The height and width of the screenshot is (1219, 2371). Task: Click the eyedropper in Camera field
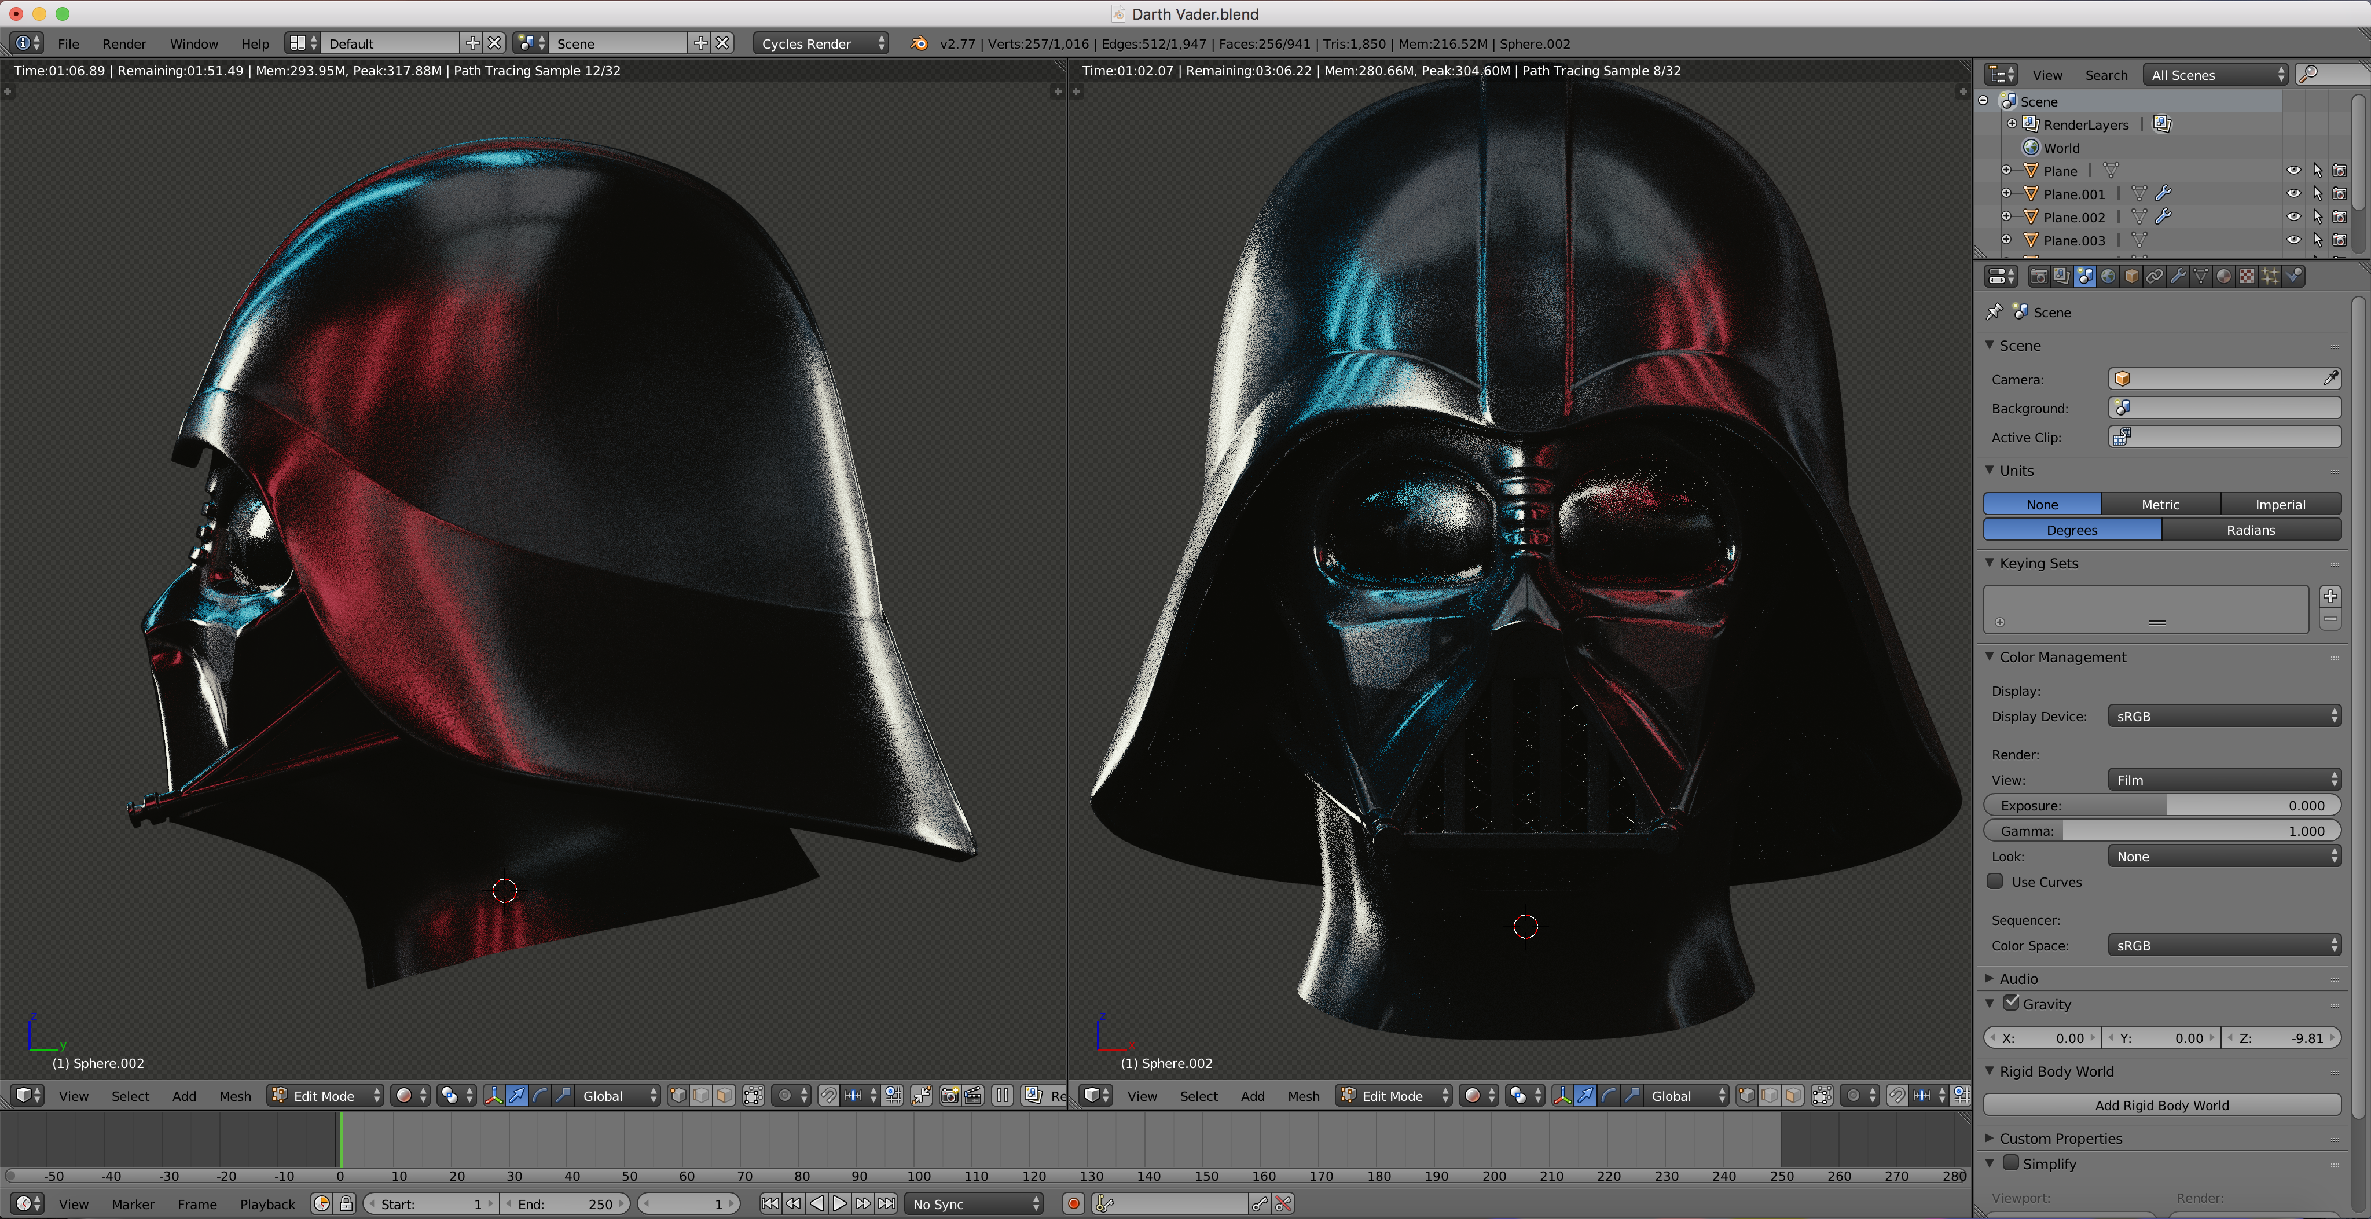tap(2329, 379)
